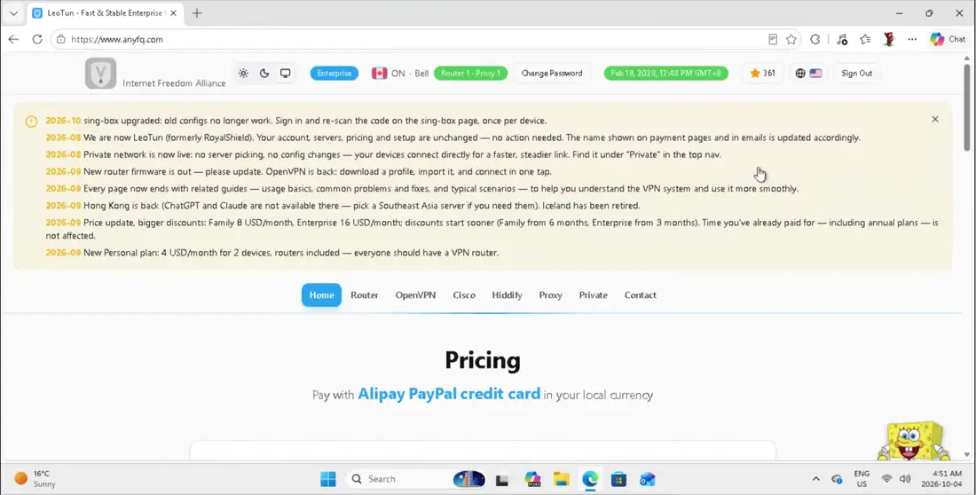Open Microsoft 365 Copilot taskbar icon

532,479
